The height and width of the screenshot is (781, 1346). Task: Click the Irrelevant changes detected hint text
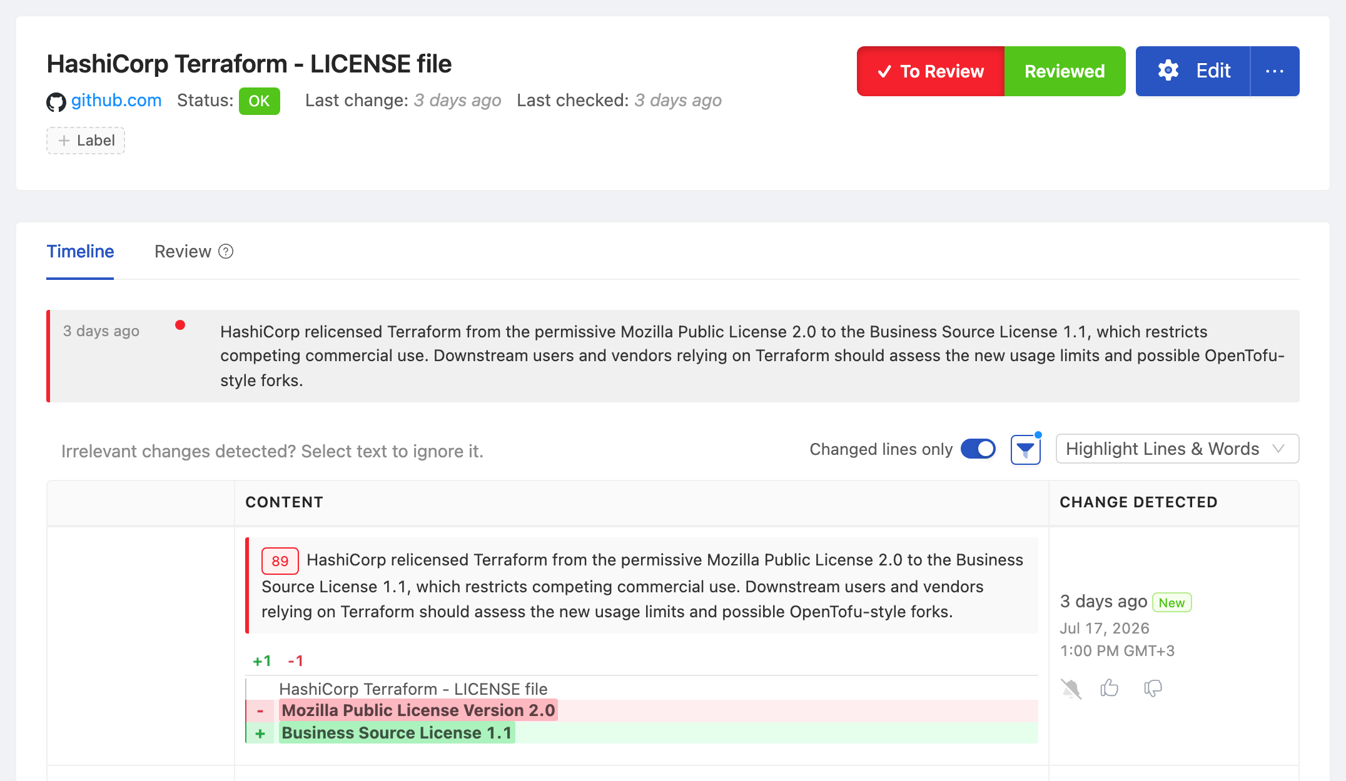[272, 451]
